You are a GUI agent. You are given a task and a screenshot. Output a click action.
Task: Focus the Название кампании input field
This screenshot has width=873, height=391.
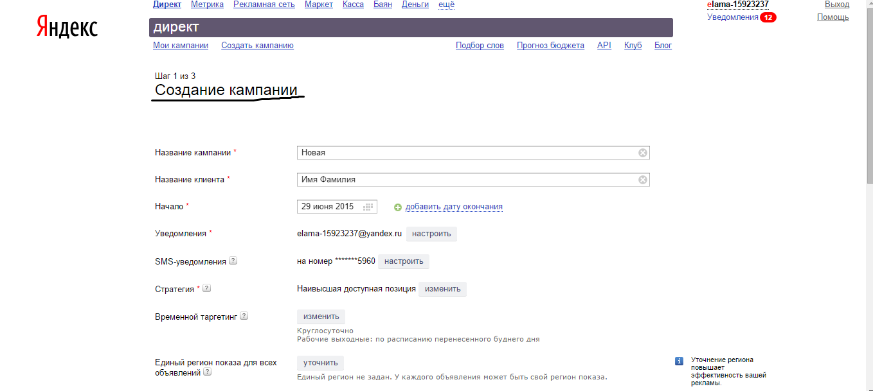click(473, 153)
